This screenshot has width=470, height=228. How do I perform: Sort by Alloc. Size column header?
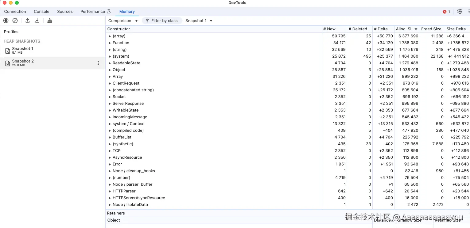pos(407,29)
